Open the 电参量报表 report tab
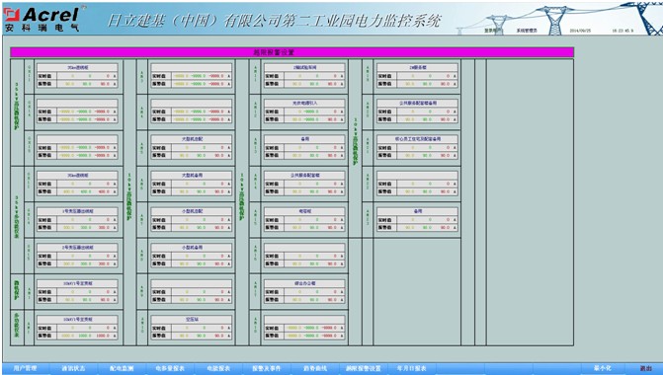 click(x=170, y=369)
